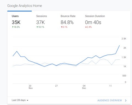Click the 2.4% session duration change indicator
The height and width of the screenshot is (105, 132).
tap(89, 27)
